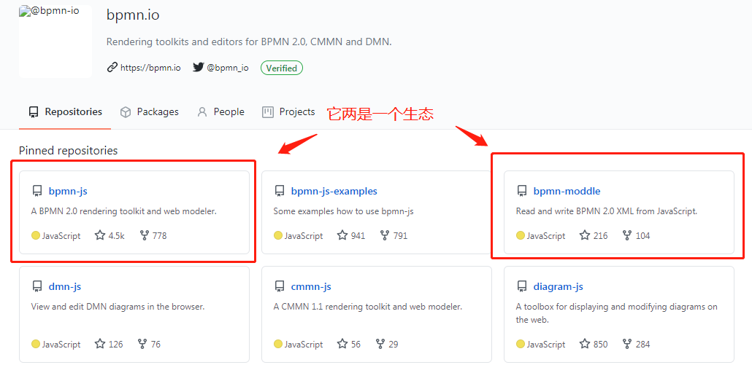
Task: Open the cmmn-js repository link
Action: click(x=311, y=286)
